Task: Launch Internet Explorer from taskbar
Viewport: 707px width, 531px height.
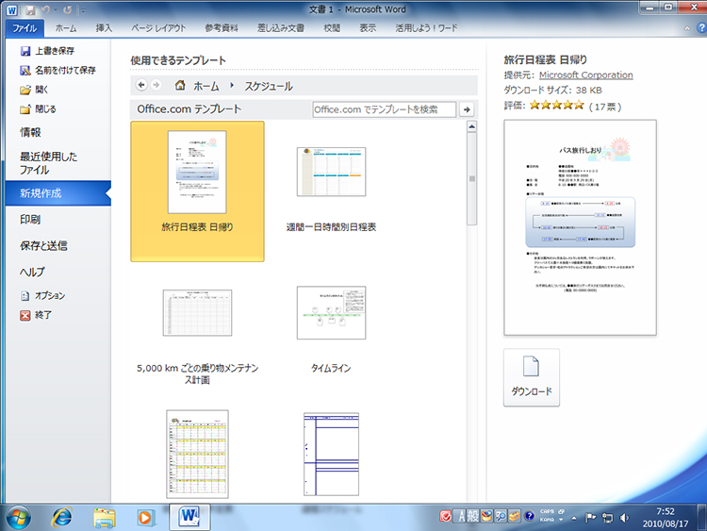Action: coord(62,518)
